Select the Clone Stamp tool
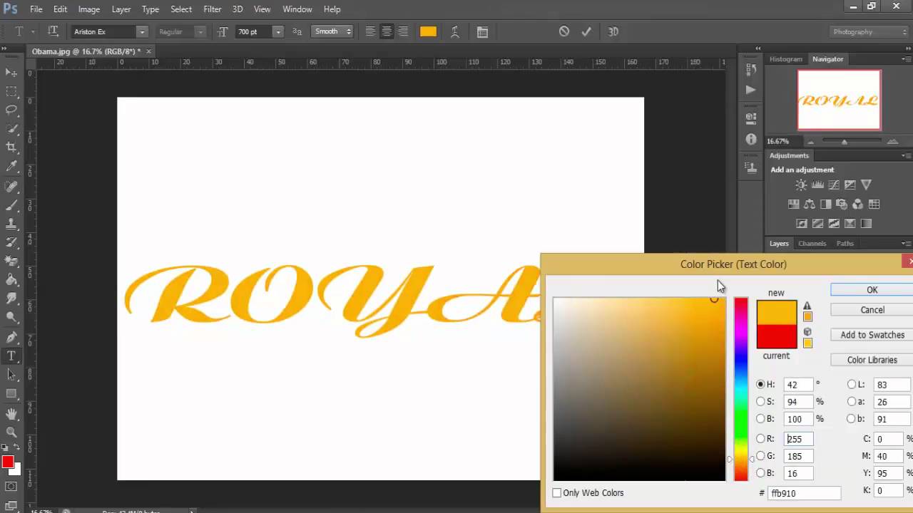Image resolution: width=913 pixels, height=513 pixels. tap(11, 224)
